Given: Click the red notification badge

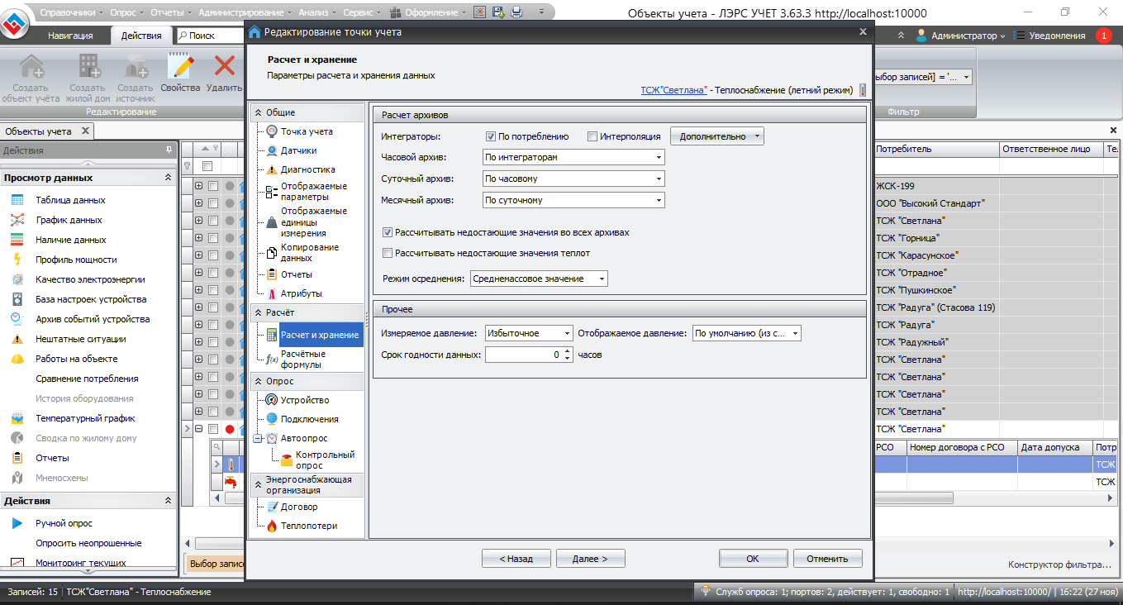Looking at the screenshot, I should 1103,36.
